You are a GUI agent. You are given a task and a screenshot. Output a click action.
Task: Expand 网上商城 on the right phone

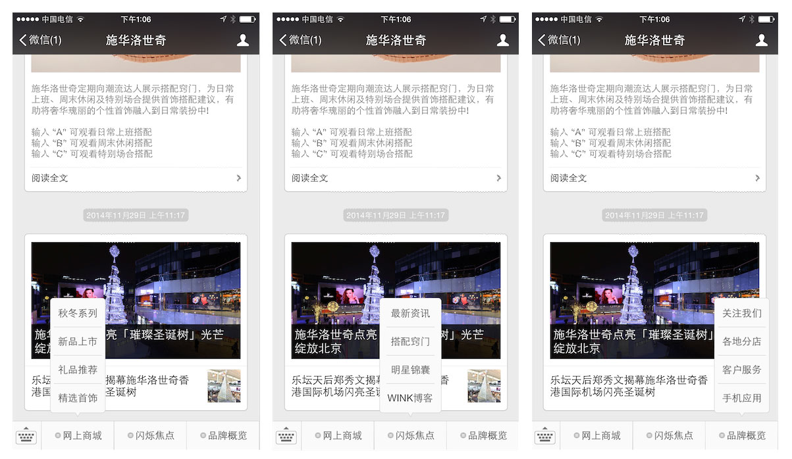click(x=596, y=435)
